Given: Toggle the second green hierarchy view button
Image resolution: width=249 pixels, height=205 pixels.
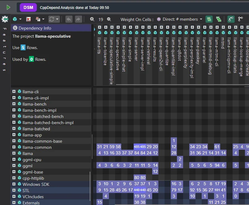Looking at the screenshot, I should pyautogui.click(x=218, y=19).
